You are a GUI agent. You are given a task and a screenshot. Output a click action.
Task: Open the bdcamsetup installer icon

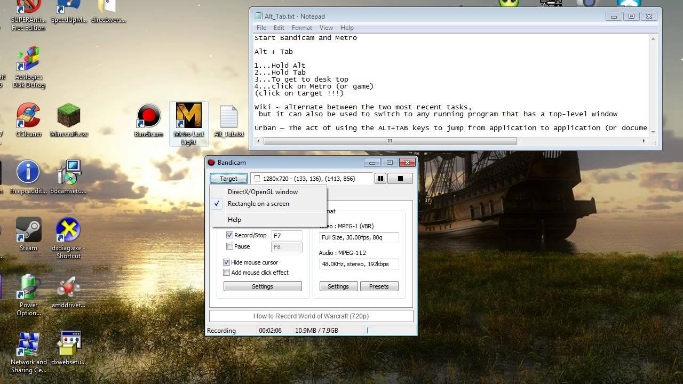click(x=69, y=178)
